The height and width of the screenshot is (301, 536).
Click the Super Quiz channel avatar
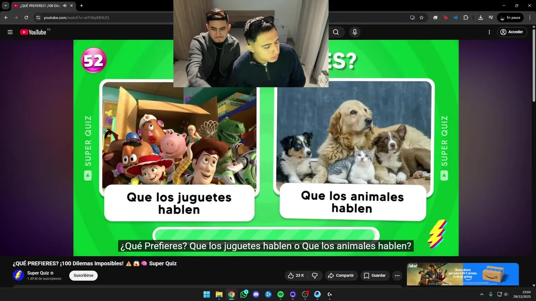point(18,275)
